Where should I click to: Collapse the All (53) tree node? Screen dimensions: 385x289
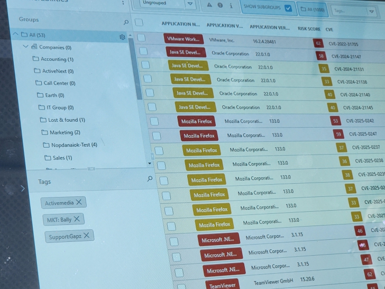tap(15, 33)
